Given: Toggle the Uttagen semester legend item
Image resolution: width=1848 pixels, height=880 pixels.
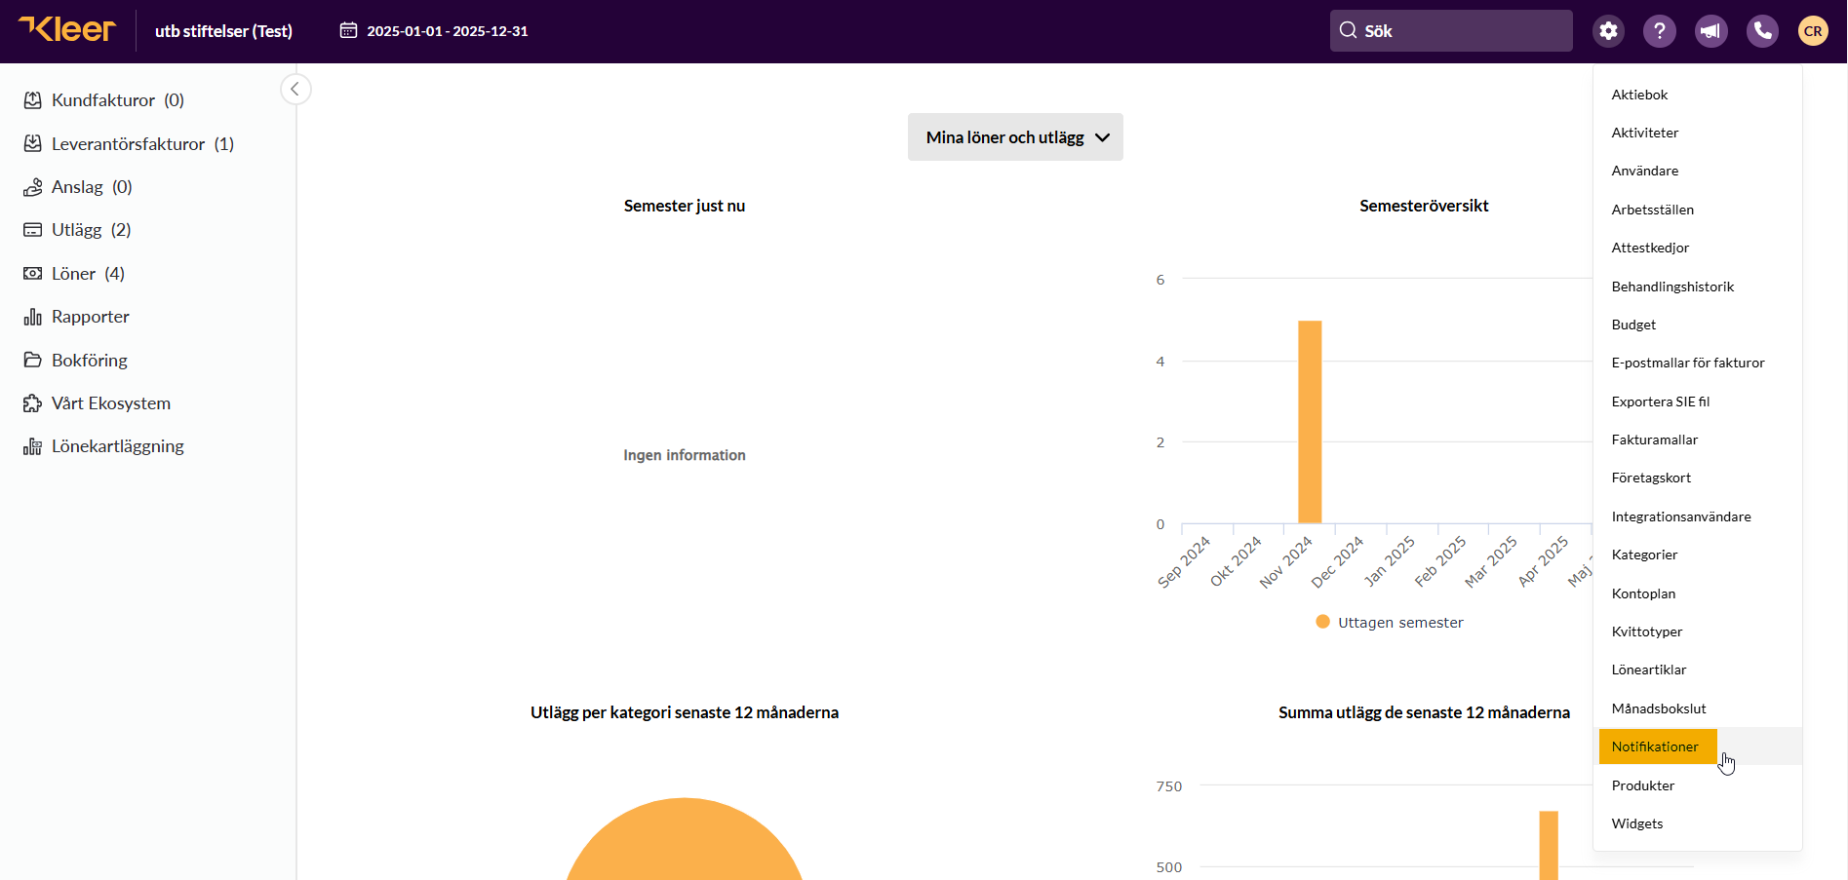Looking at the screenshot, I should pyautogui.click(x=1390, y=623).
